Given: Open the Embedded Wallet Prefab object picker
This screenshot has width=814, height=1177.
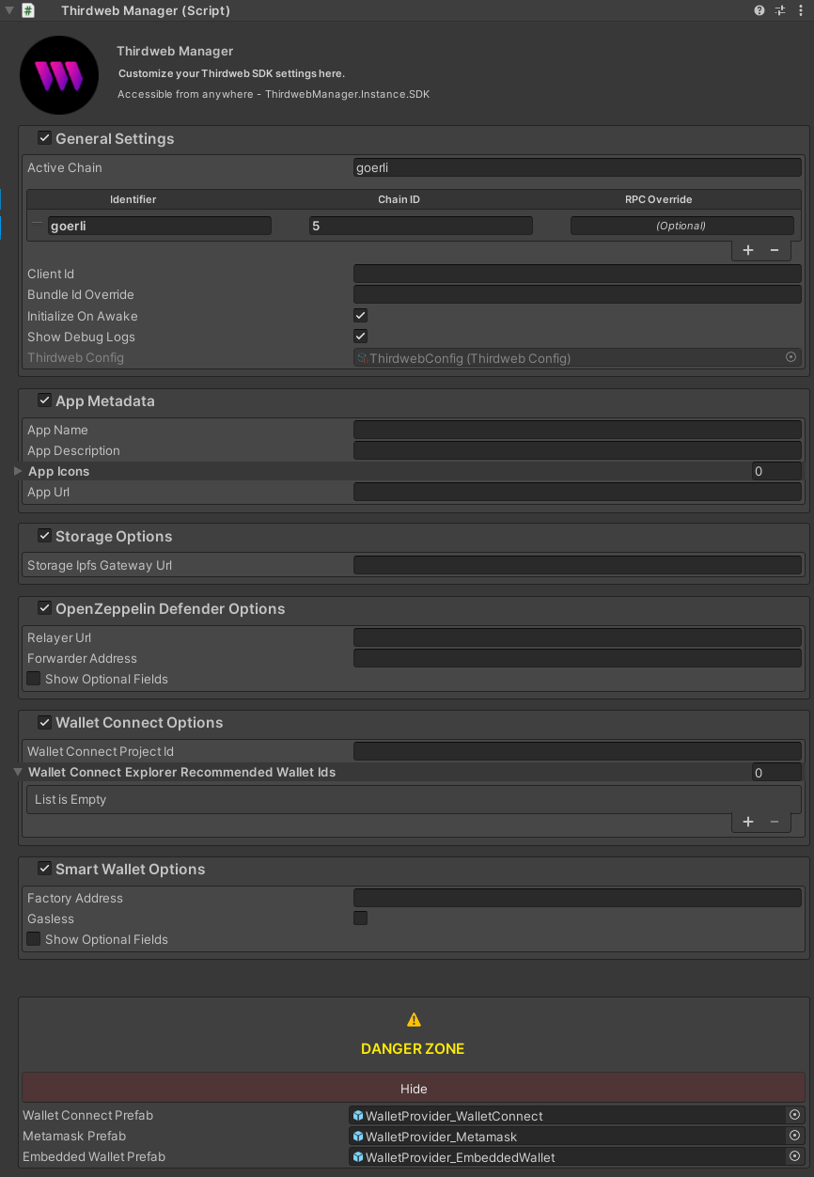Looking at the screenshot, I should tap(794, 1156).
